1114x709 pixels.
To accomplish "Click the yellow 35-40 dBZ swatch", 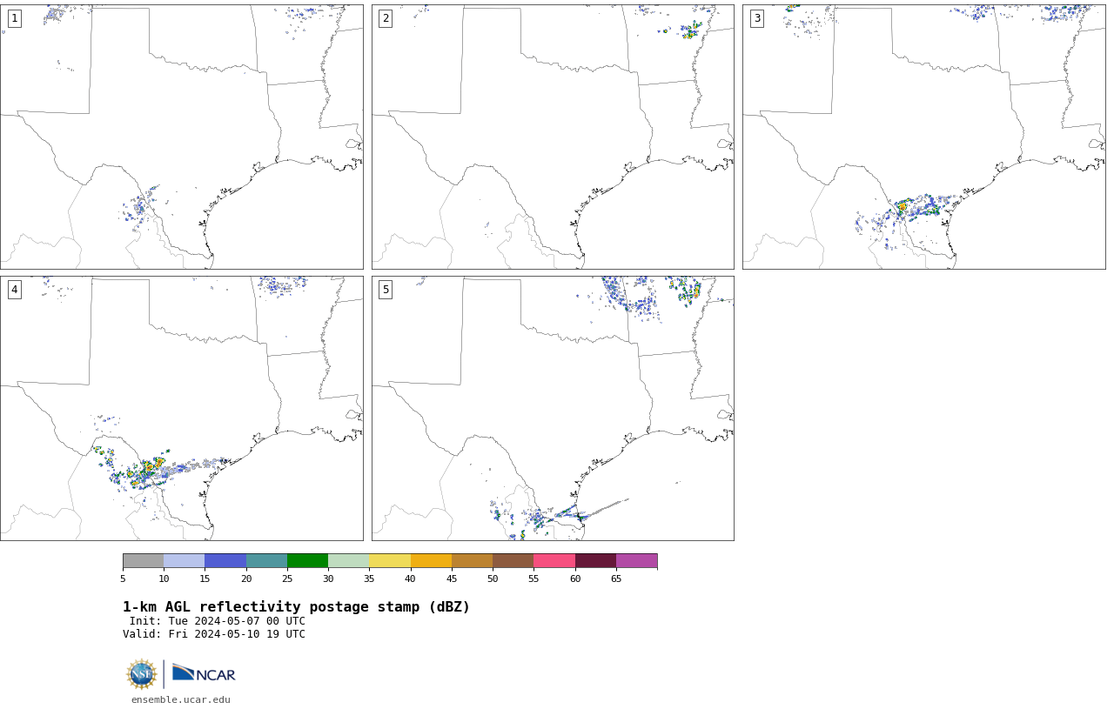I will coord(390,560).
